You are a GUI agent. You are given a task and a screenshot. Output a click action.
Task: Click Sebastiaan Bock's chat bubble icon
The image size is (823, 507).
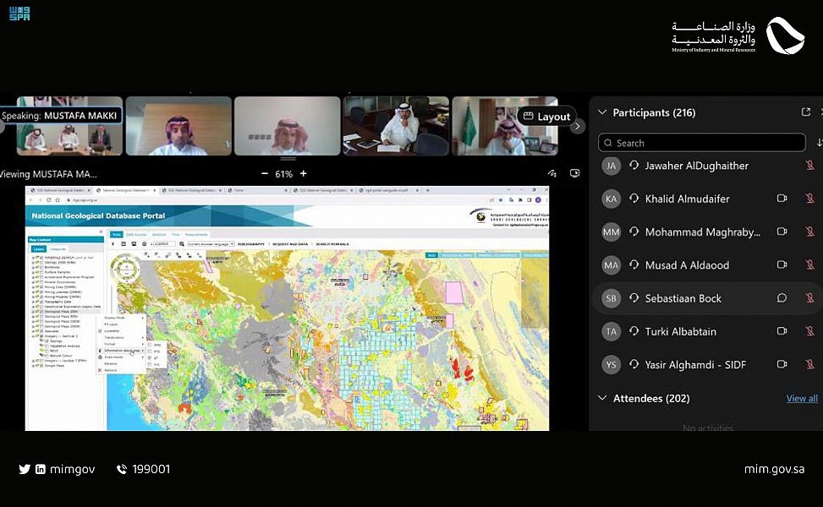tap(782, 298)
